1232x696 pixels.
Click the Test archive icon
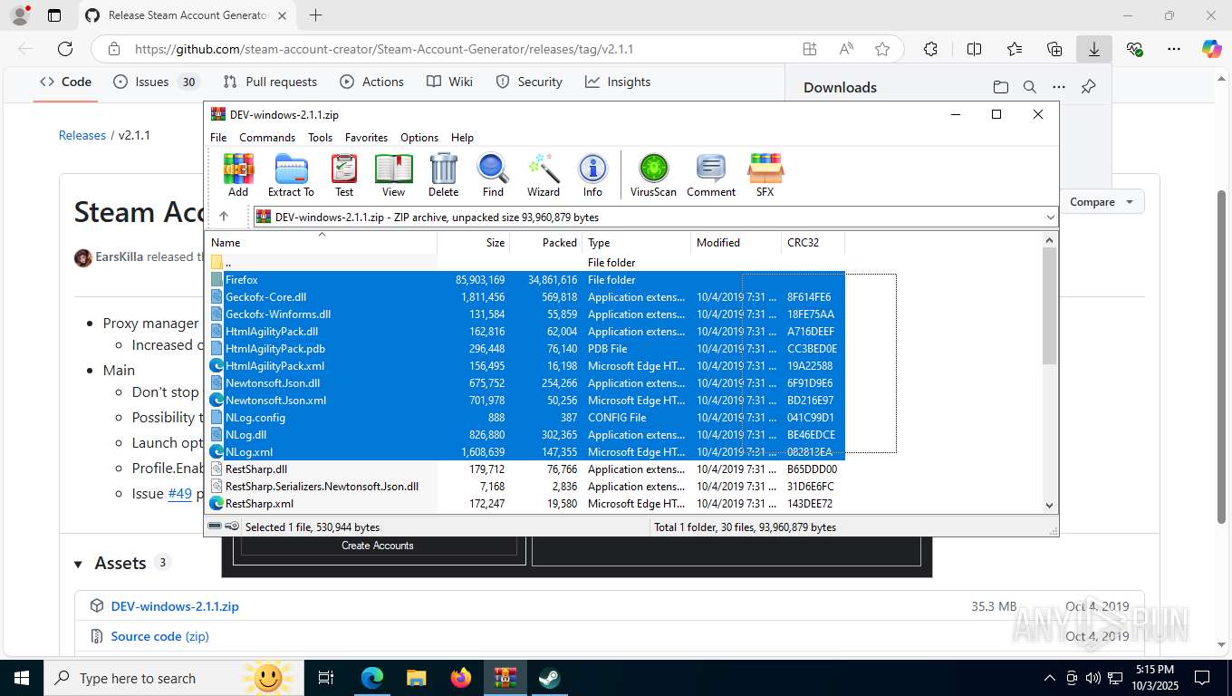pos(344,175)
